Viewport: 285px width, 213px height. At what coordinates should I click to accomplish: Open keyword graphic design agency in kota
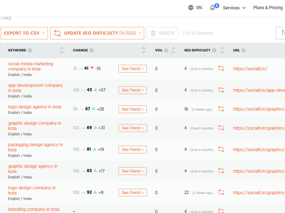click(33, 169)
